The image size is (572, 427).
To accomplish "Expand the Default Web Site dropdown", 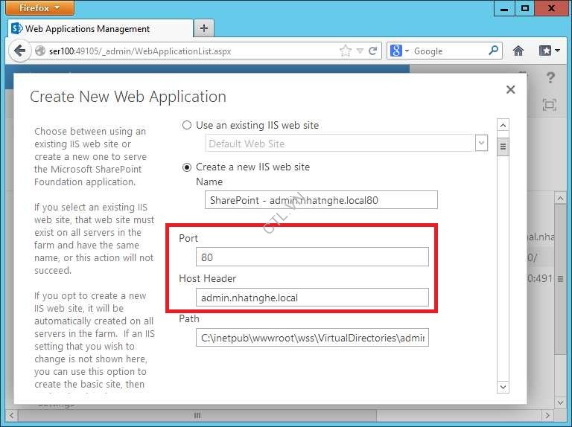I will point(481,143).
